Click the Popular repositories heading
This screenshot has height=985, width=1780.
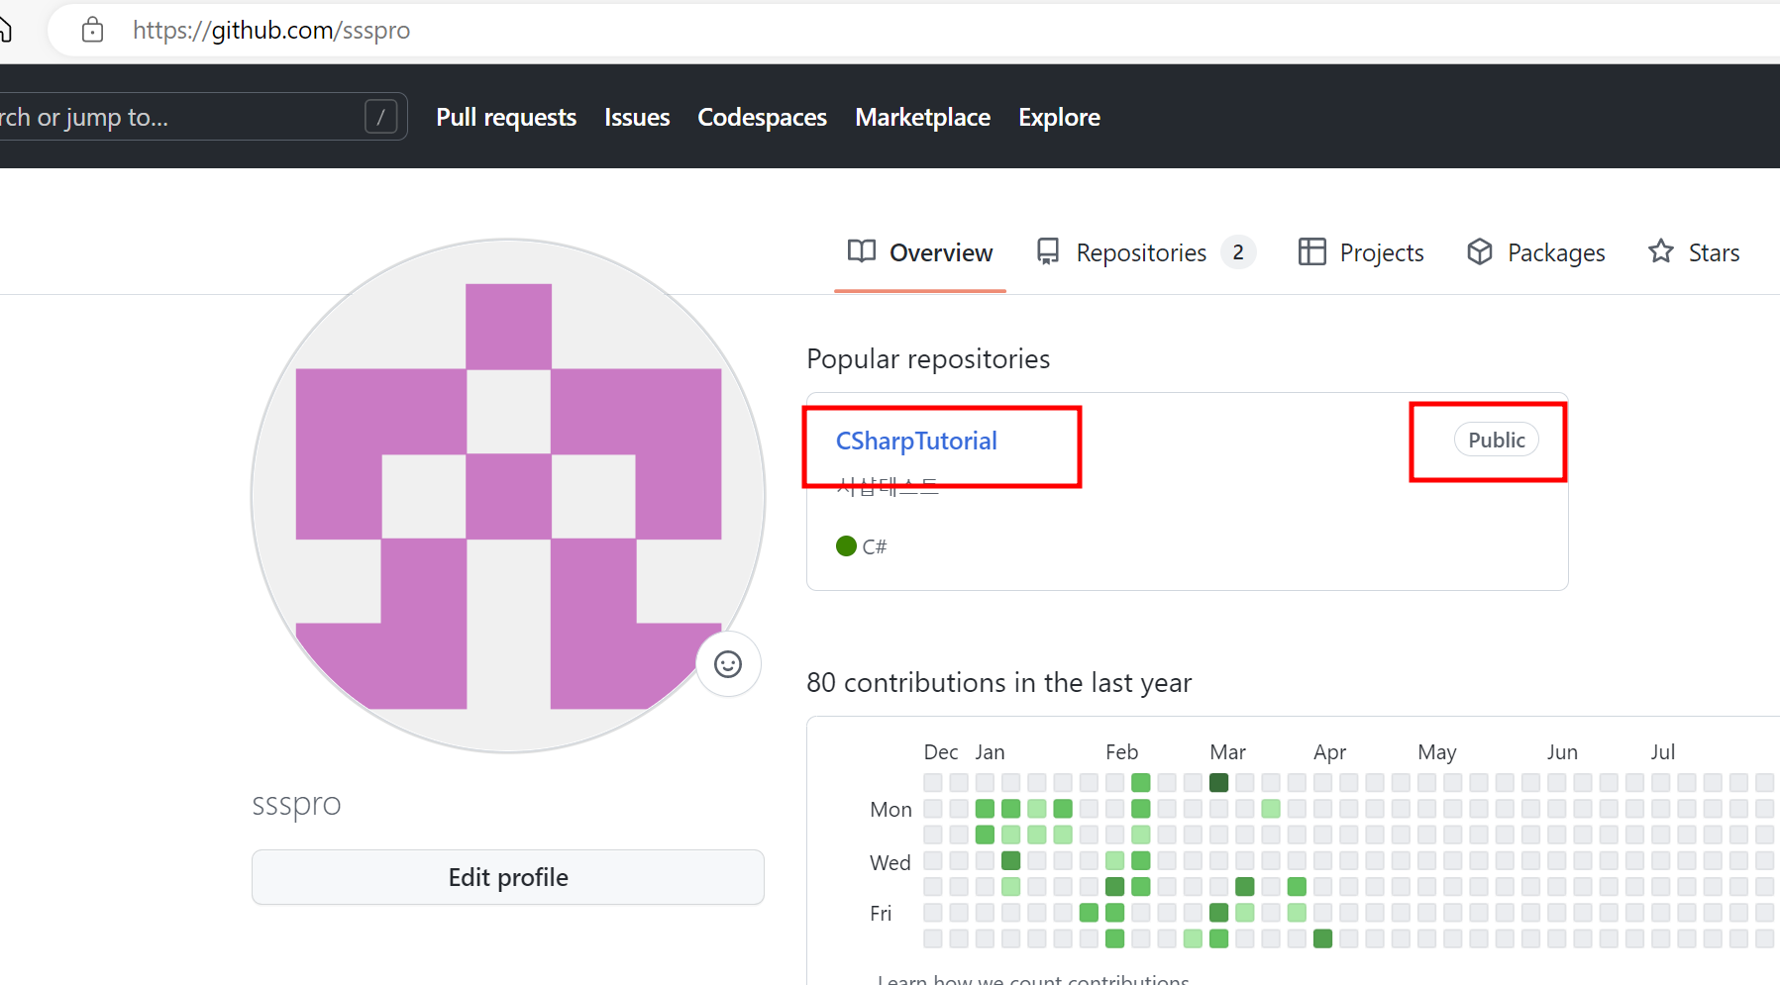pyautogui.click(x=928, y=358)
